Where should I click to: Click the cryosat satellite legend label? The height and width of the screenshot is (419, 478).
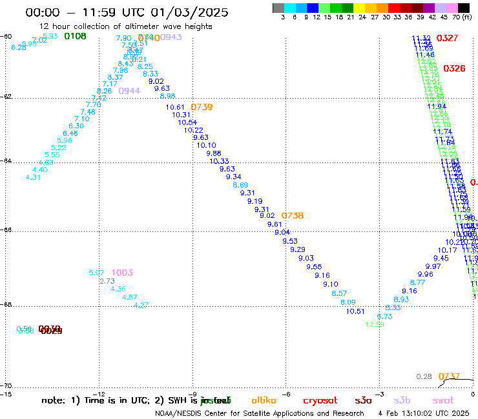(320, 401)
